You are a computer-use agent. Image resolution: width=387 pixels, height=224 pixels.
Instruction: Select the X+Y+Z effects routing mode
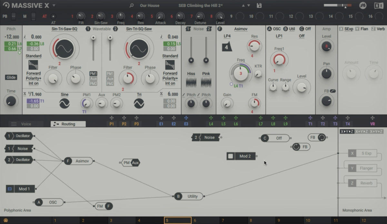coord(376,131)
